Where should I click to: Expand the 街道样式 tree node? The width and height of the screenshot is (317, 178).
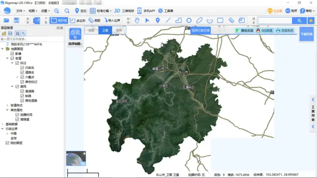7,105
